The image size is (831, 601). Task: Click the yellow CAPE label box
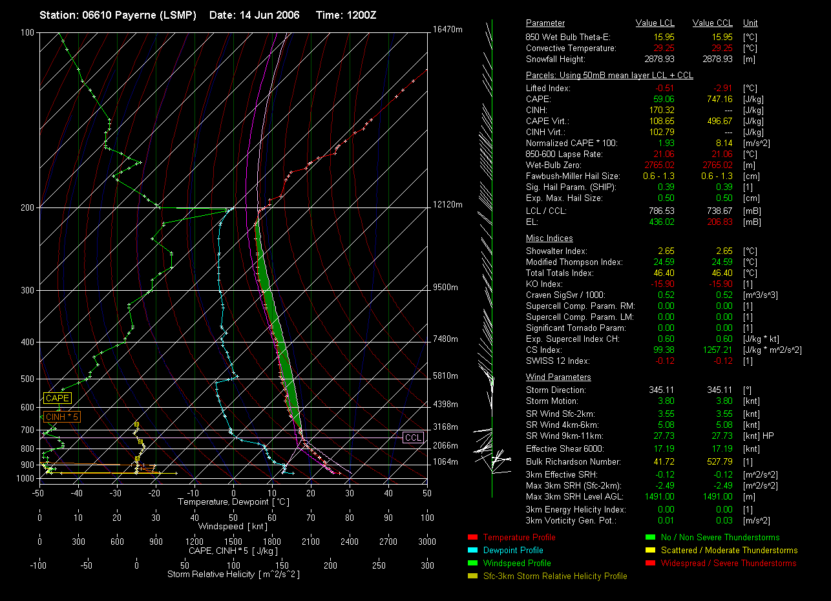(x=57, y=399)
